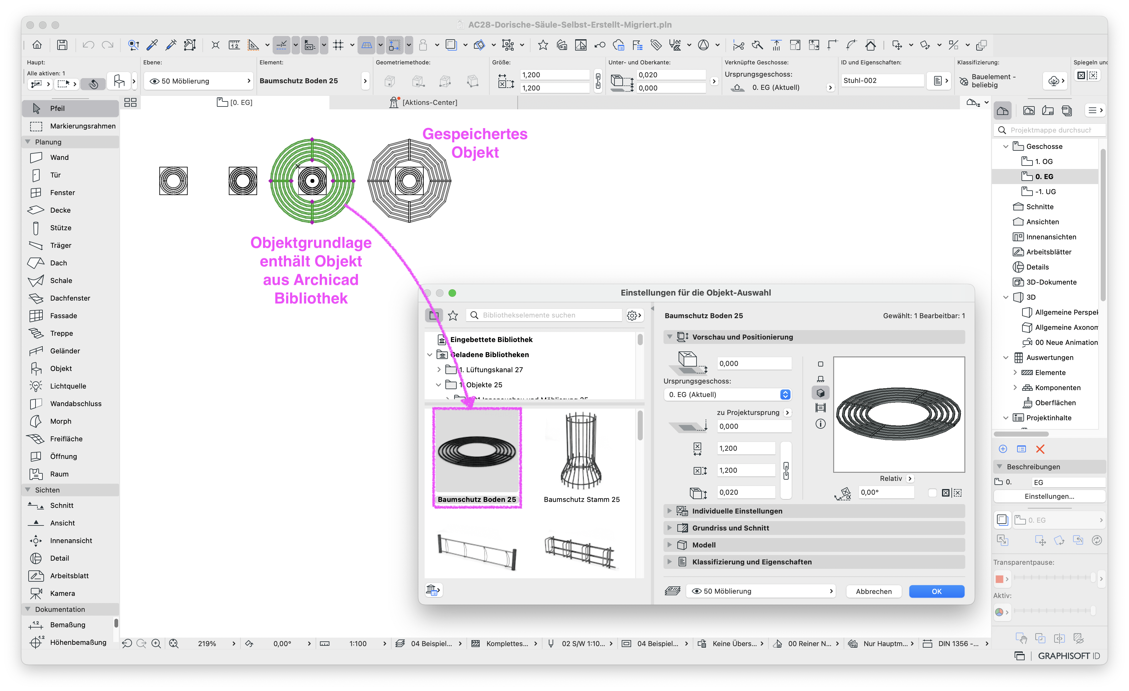Select Eingebettete Bibliothek in library tree
This screenshot has width=1129, height=691.
491,339
